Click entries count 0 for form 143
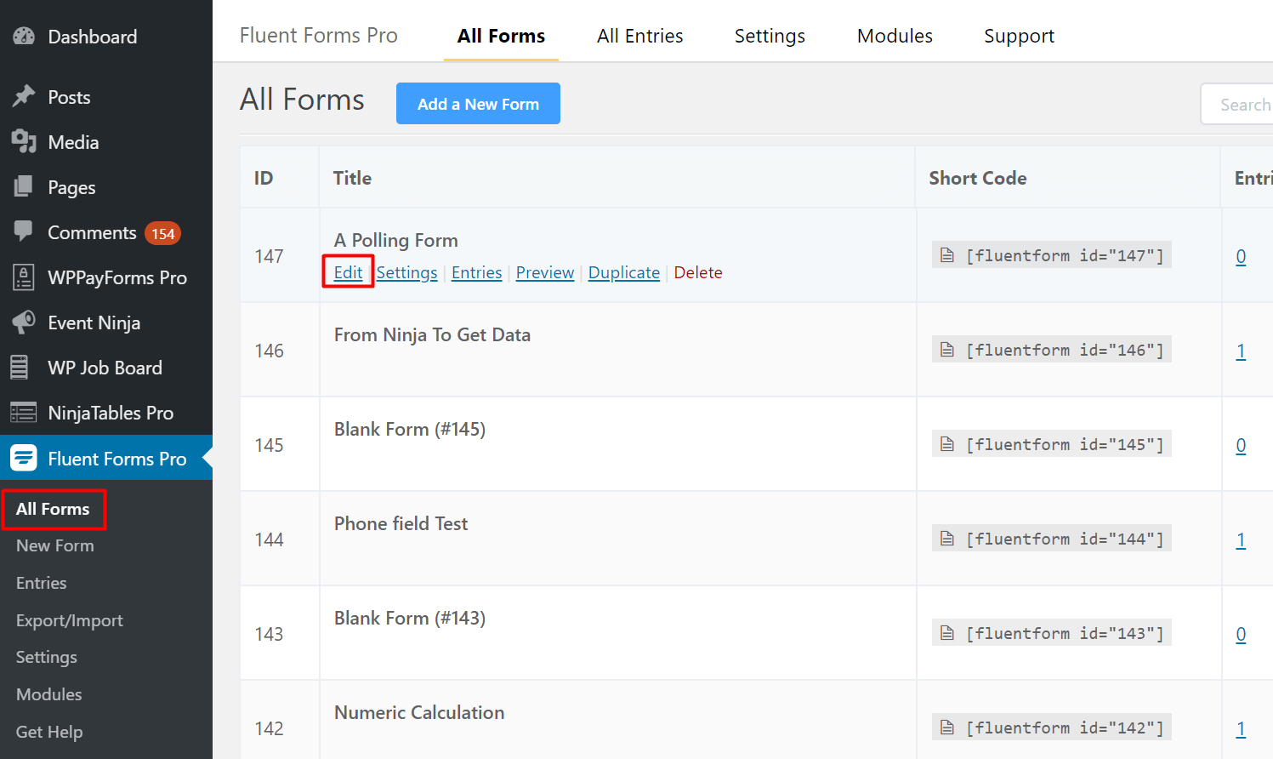Screen dimensions: 1273x759 point(1241,634)
